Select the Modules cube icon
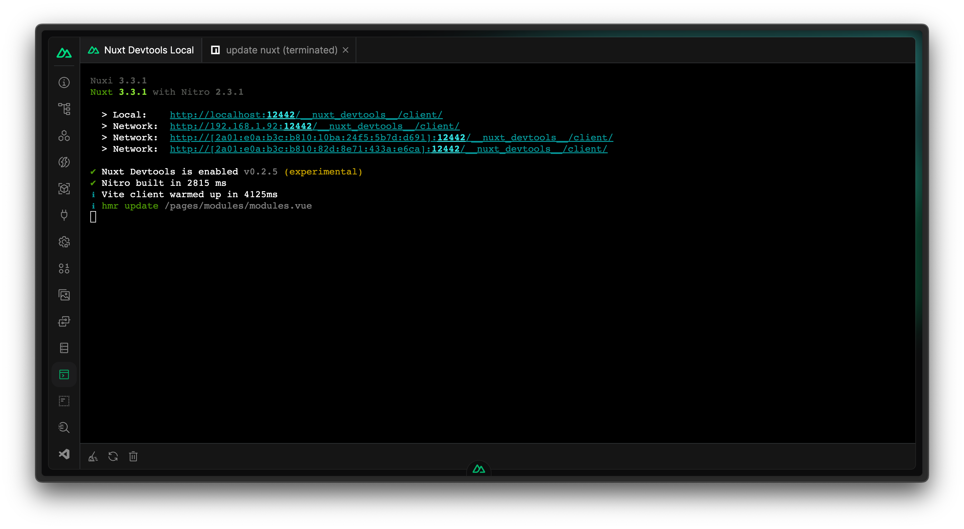 click(x=64, y=189)
